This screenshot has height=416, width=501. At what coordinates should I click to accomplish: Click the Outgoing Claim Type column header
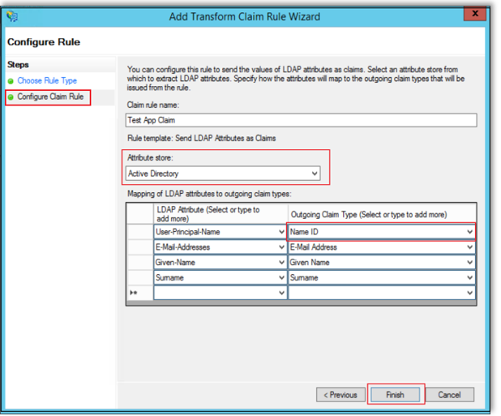click(x=382, y=214)
